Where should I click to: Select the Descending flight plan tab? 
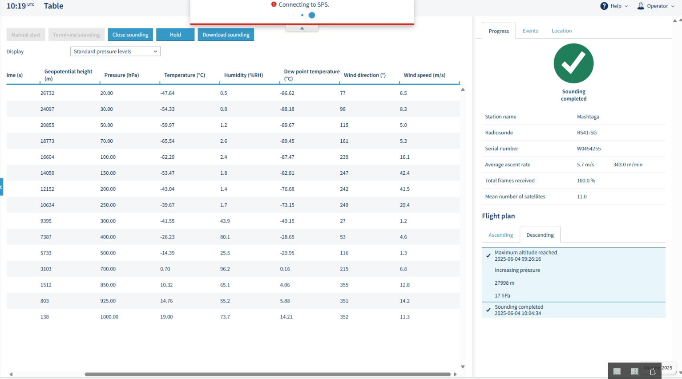pos(540,235)
